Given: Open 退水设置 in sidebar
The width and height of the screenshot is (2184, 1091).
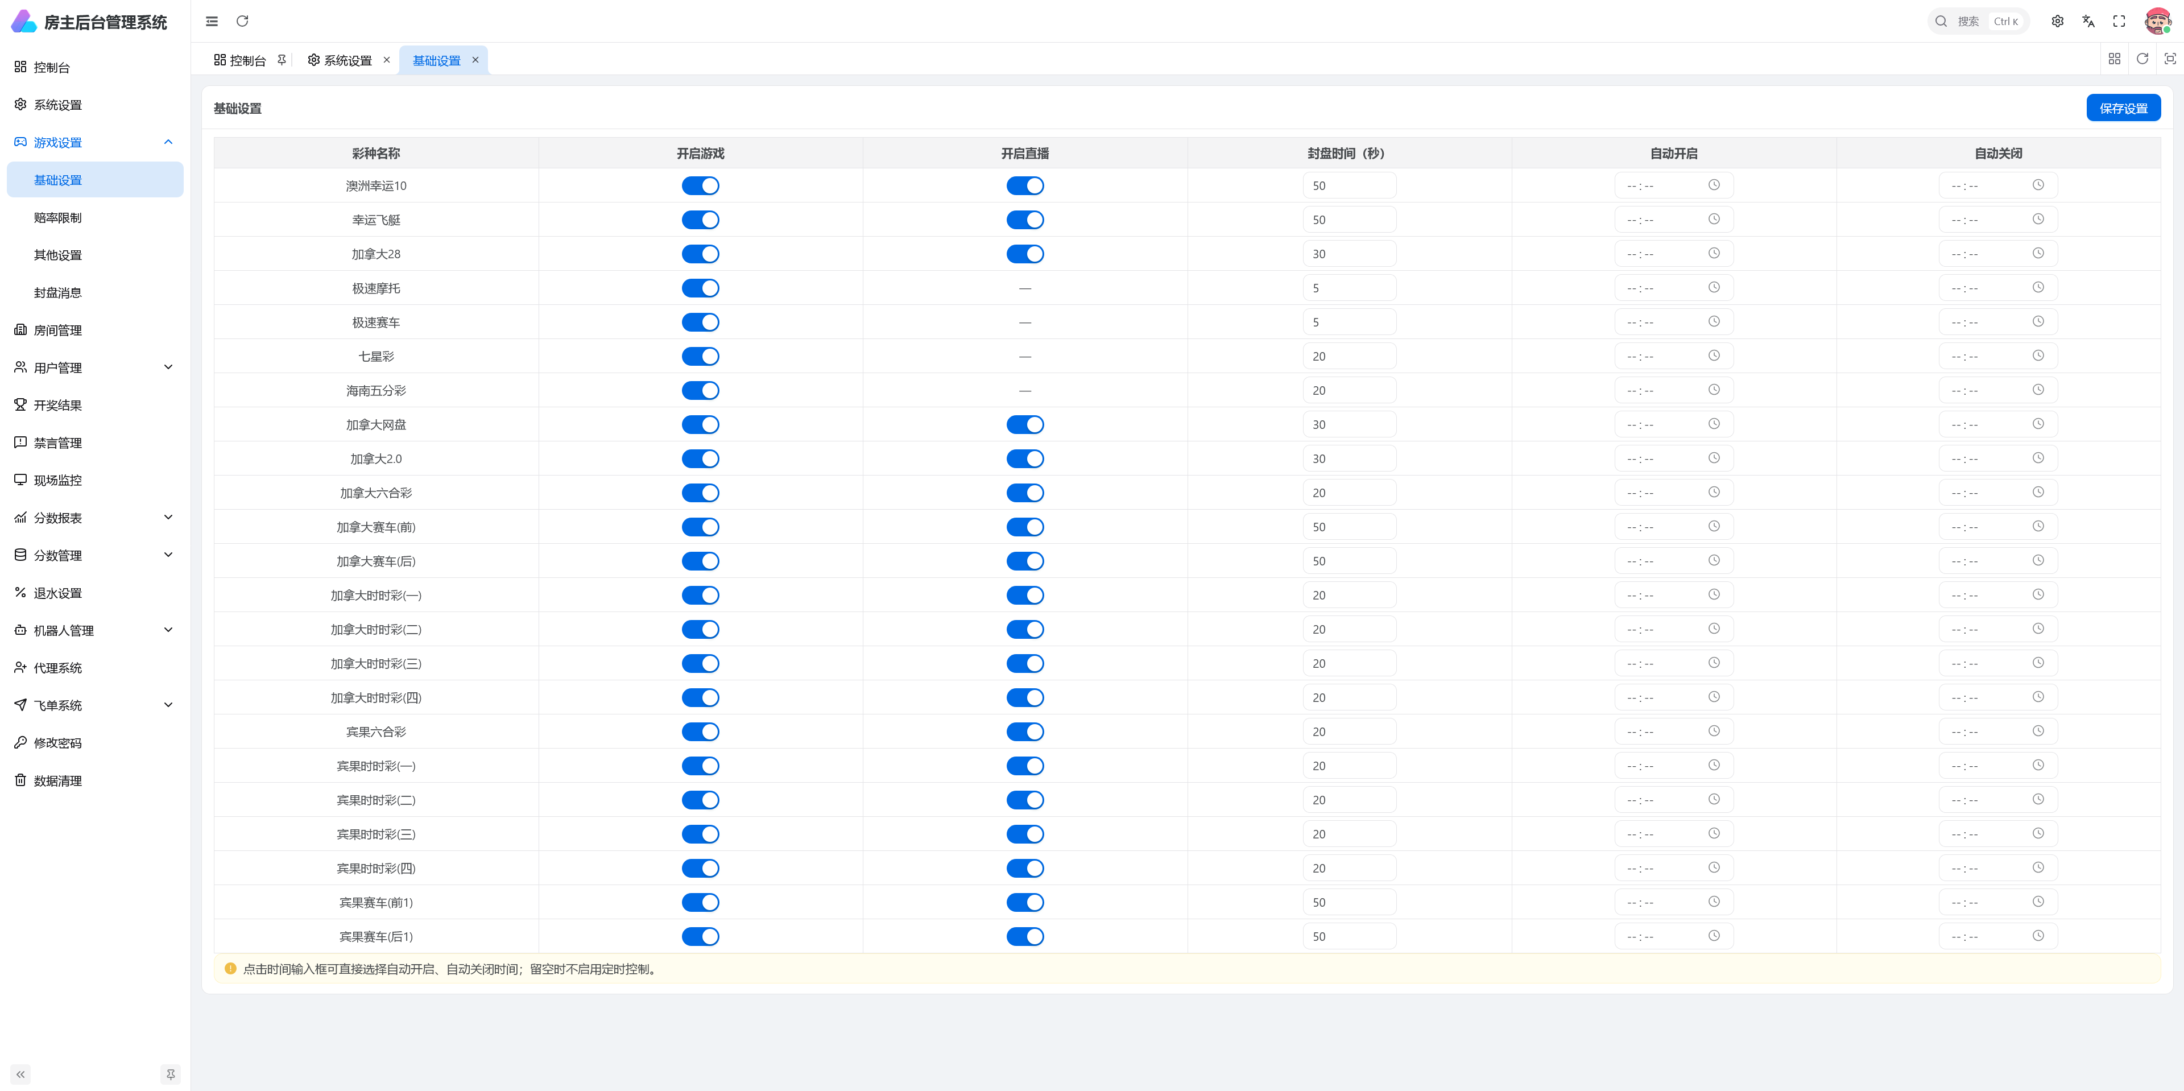Looking at the screenshot, I should 95,593.
